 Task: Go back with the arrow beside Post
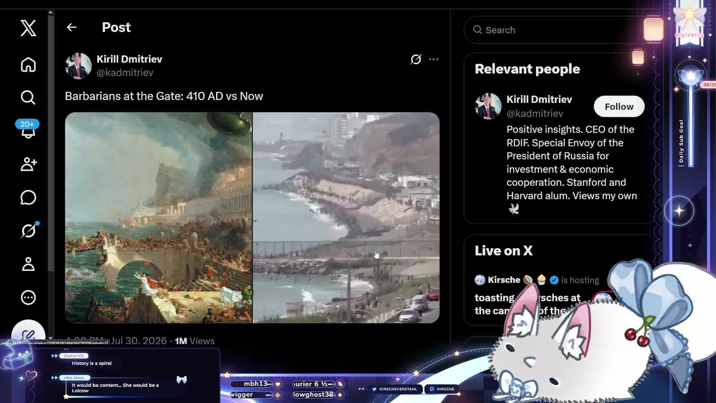tap(71, 27)
